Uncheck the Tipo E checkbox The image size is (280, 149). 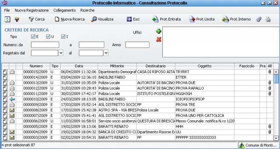[x=33, y=36]
